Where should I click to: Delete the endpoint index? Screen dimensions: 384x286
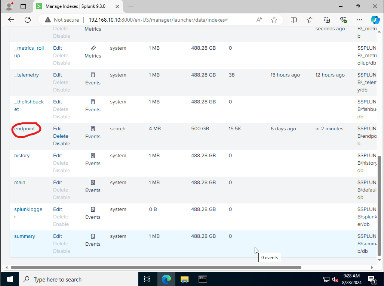pyautogui.click(x=61, y=136)
